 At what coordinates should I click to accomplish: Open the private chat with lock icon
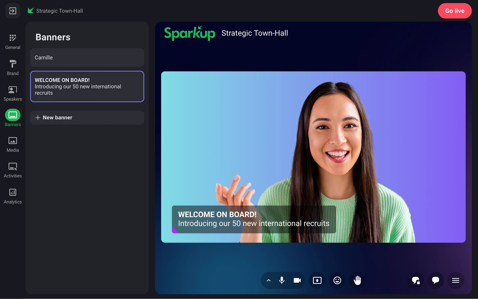pyautogui.click(x=416, y=280)
